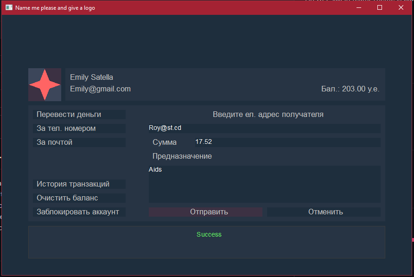Select the Перевести деньги sidebar option

pos(79,114)
